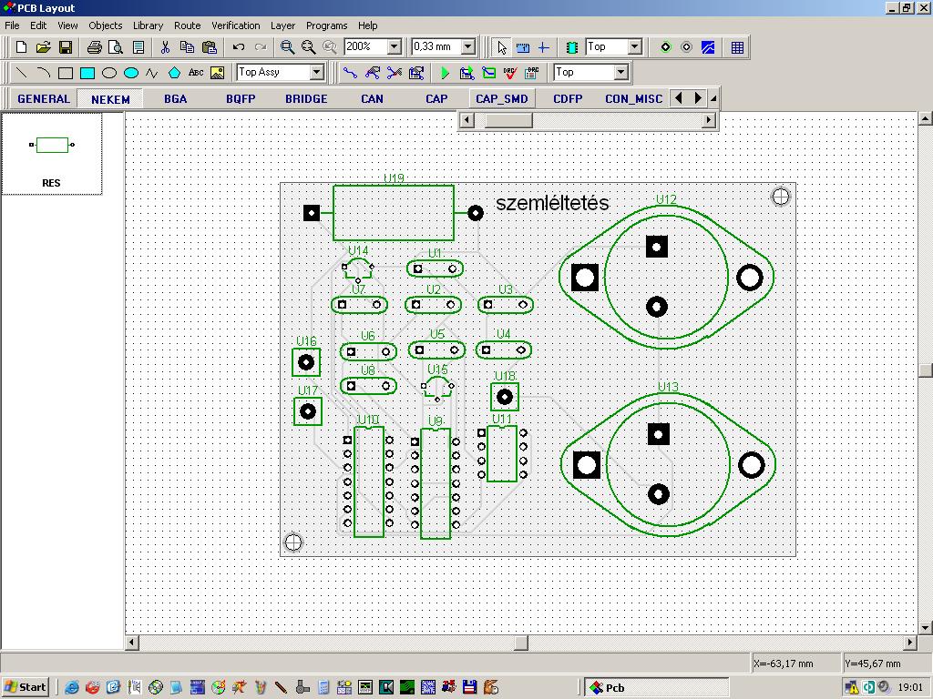The height and width of the screenshot is (699, 933).
Task: Expand the 0,33 mm grid size dropdown
Action: pos(468,47)
